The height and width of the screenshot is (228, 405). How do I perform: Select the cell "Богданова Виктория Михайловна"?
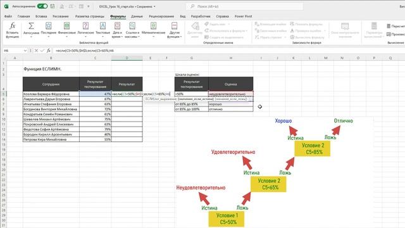pyautogui.click(x=51, y=109)
